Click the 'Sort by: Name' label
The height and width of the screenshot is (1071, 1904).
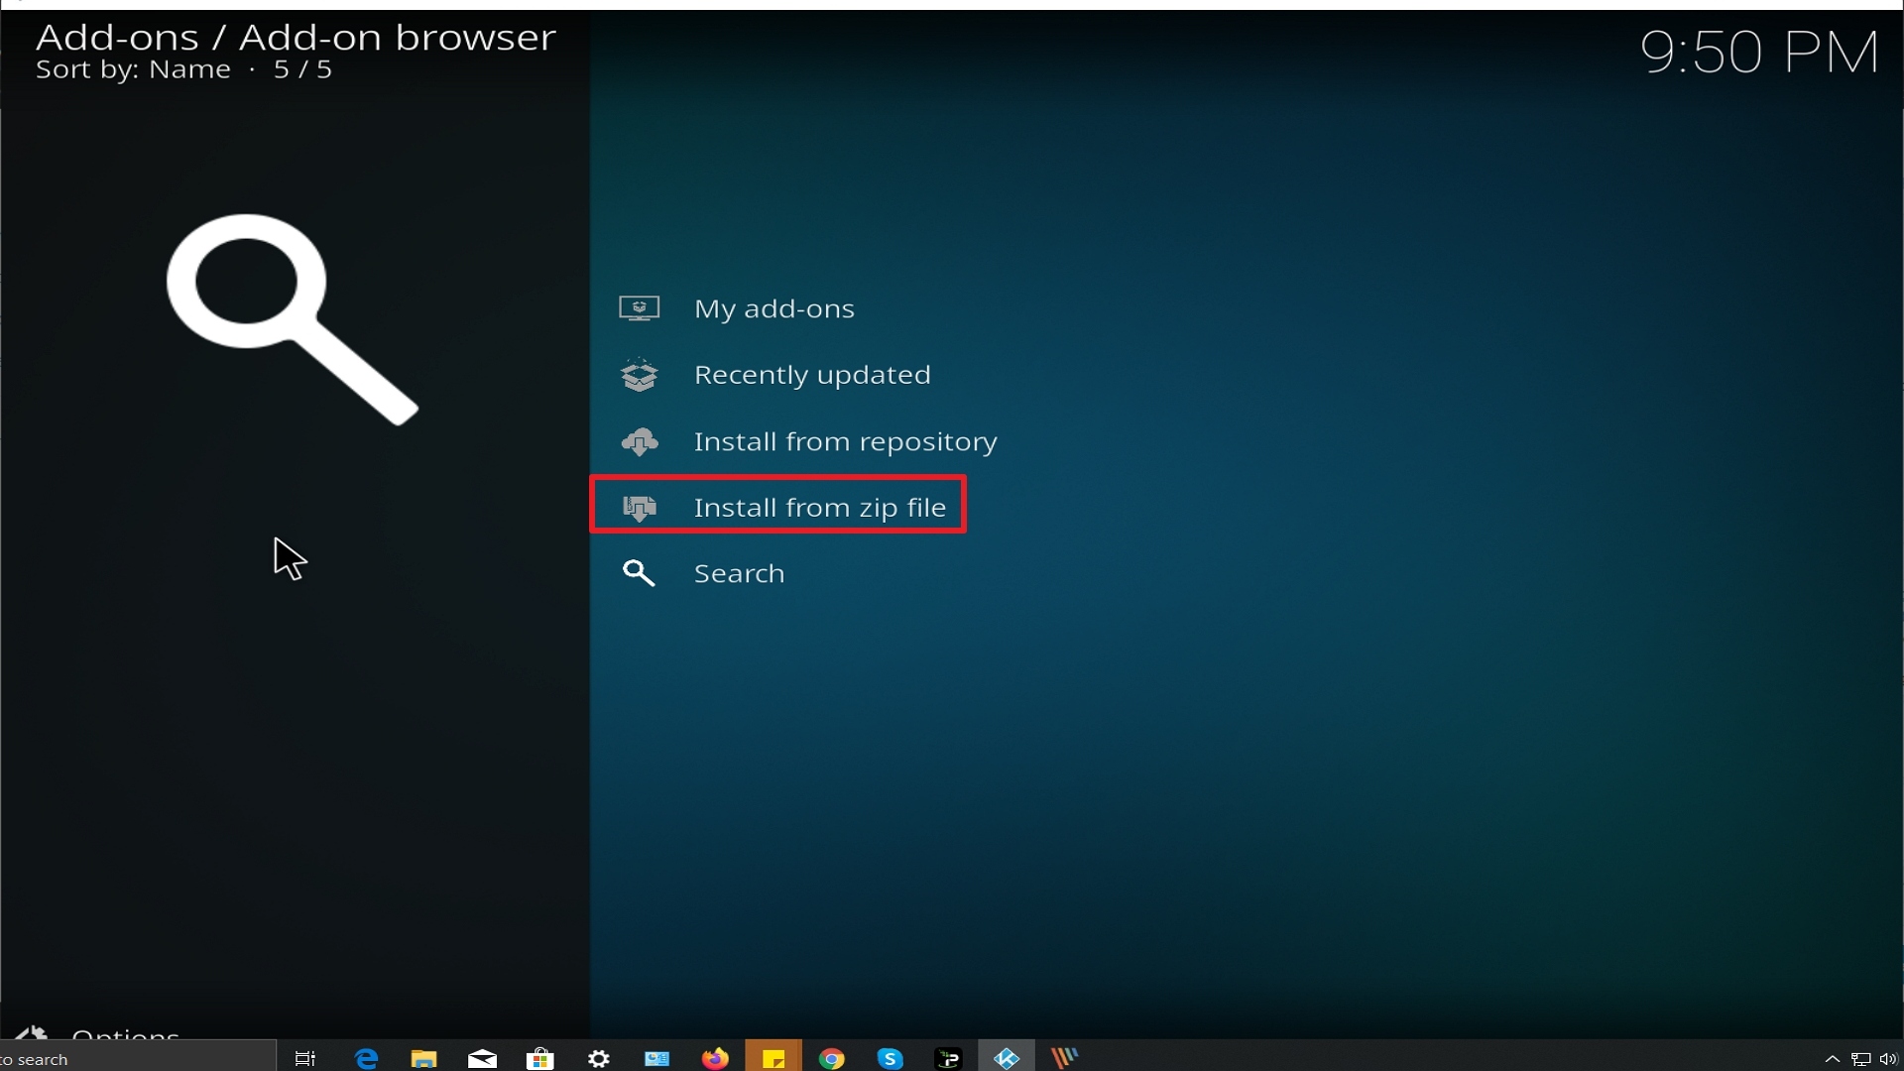pos(133,69)
